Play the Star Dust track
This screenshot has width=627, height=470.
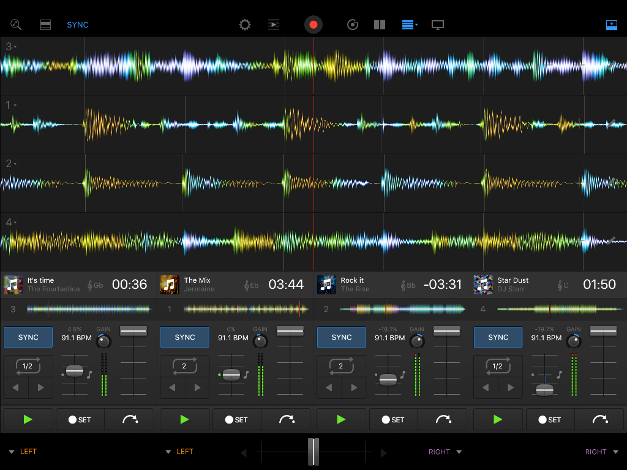(498, 420)
